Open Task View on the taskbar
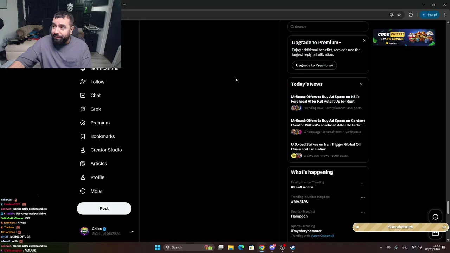Screen dimensions: 450x253 click(221, 247)
